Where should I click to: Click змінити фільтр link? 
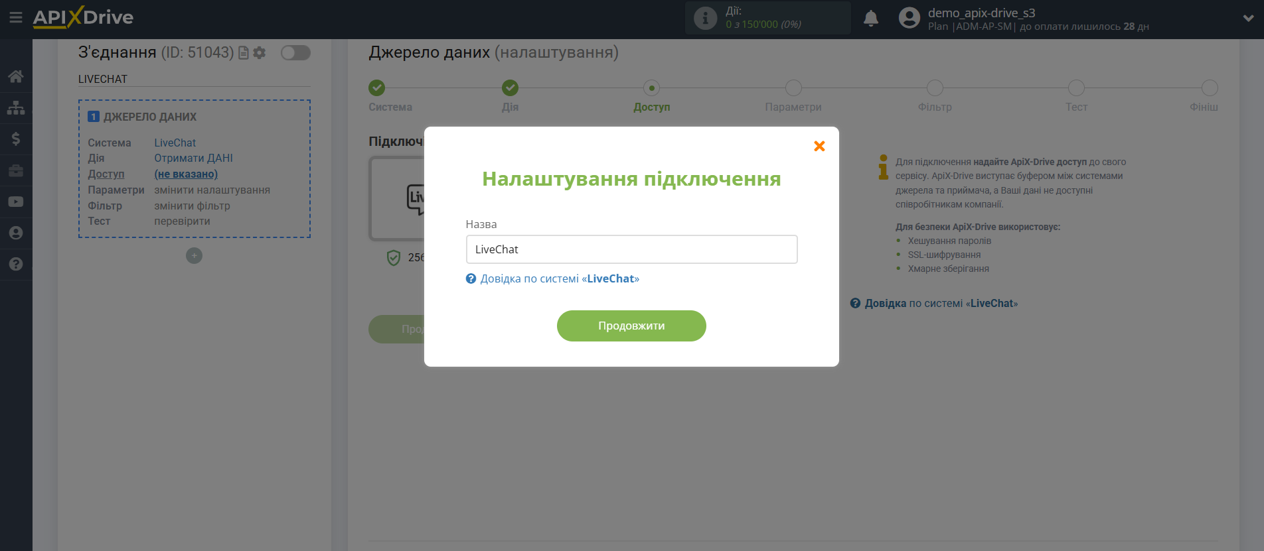(x=192, y=206)
